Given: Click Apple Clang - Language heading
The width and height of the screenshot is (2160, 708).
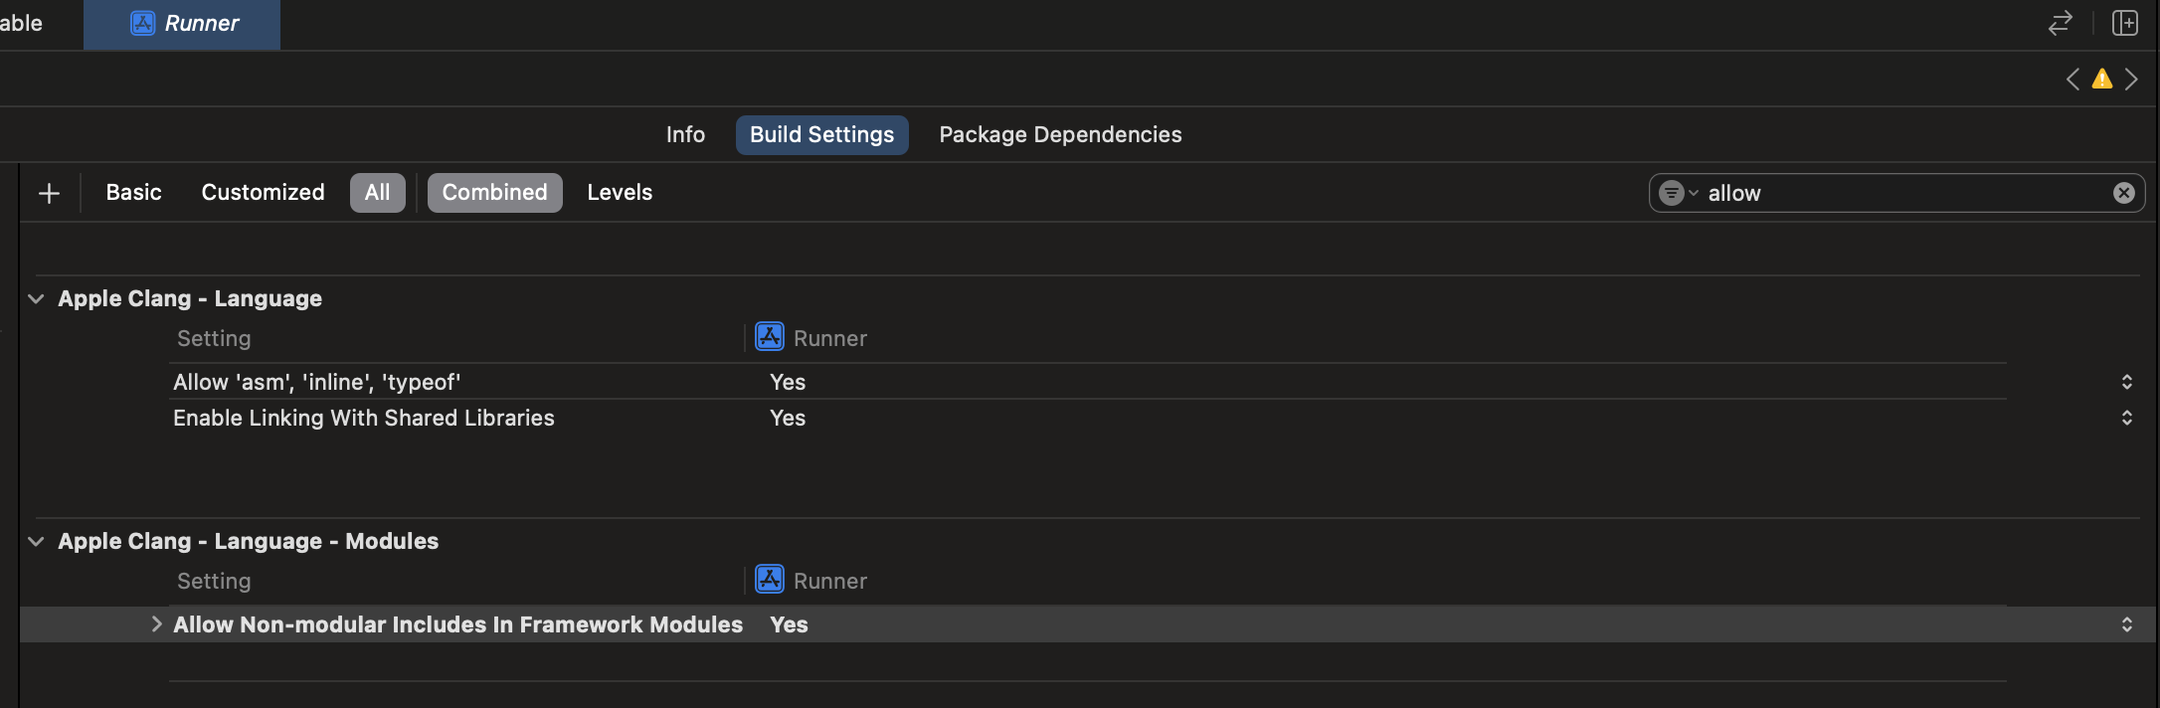Looking at the screenshot, I should click(190, 298).
